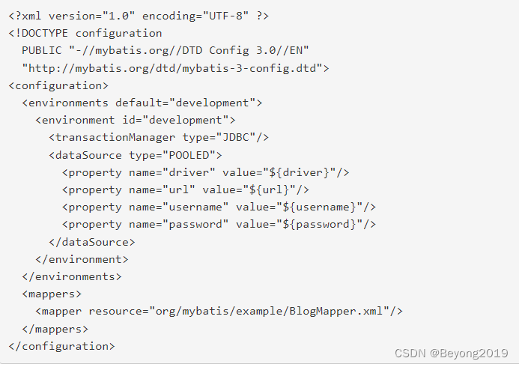Click the BlogMapper.xml mapper resource line
Viewport: 519px width, 367px height.
coord(219,311)
